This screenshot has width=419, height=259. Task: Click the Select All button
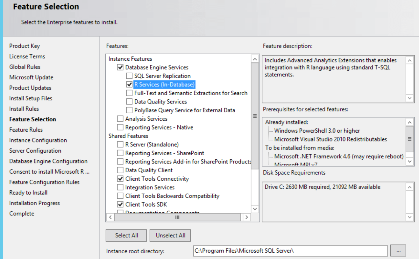coord(126,236)
